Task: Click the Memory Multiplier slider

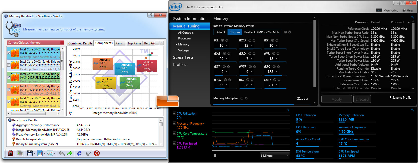Action: (261, 104)
